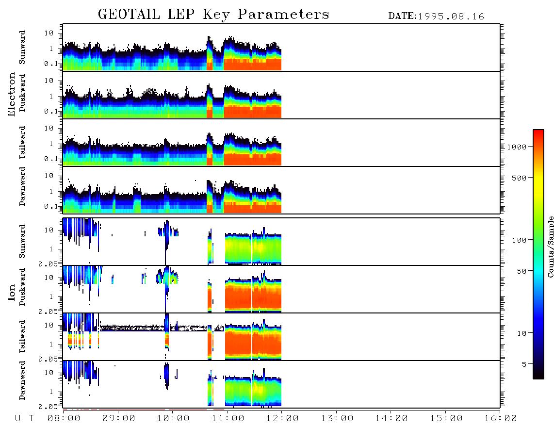
Task: Click the "10" tick in Electron Sunward panel
Action: [49, 33]
